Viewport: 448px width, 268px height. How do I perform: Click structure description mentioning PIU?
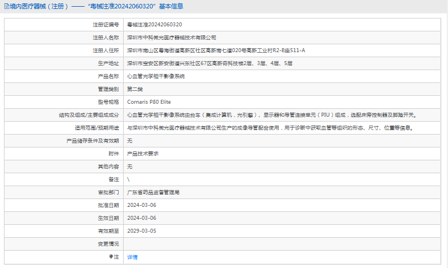pos(273,115)
